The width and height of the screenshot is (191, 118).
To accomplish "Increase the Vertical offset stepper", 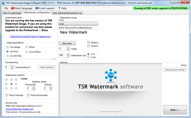I will tap(51, 88).
